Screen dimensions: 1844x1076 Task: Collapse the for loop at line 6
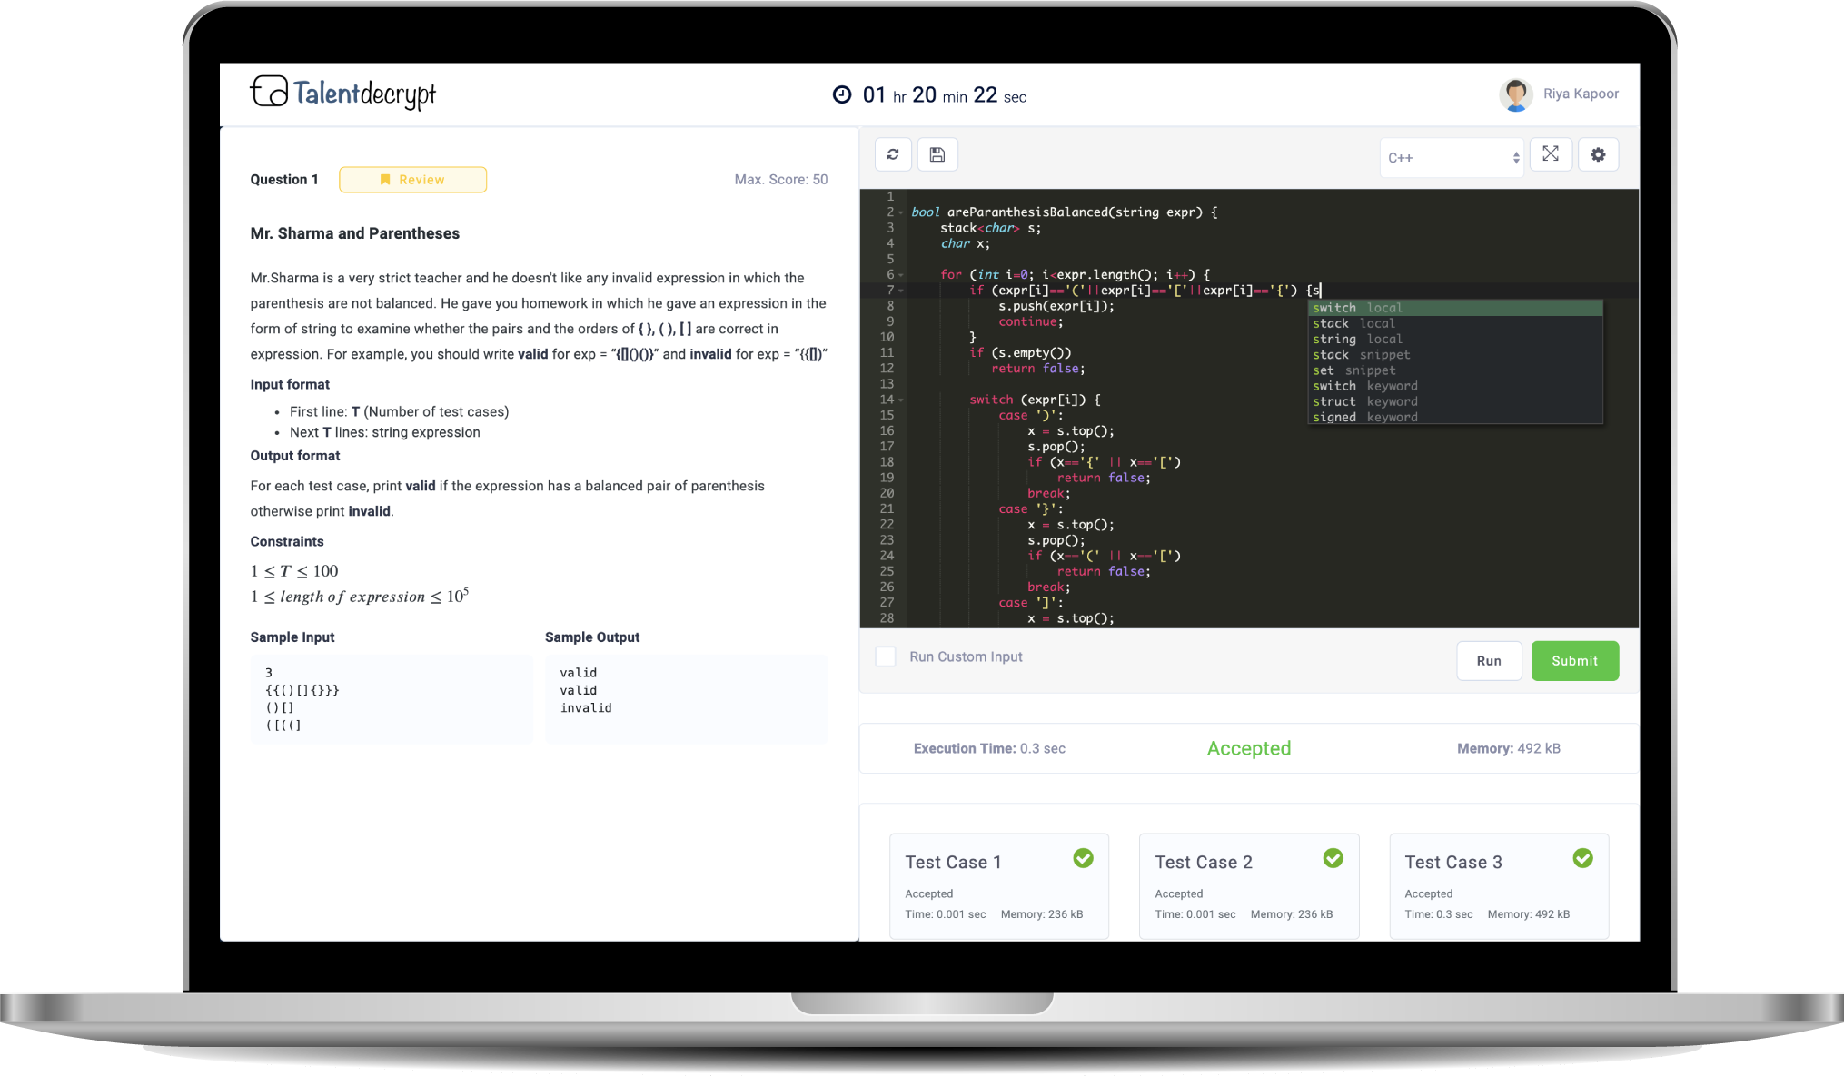click(901, 275)
